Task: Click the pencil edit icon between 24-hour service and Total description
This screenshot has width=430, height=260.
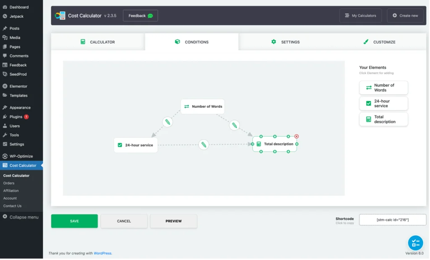Action: point(204,145)
